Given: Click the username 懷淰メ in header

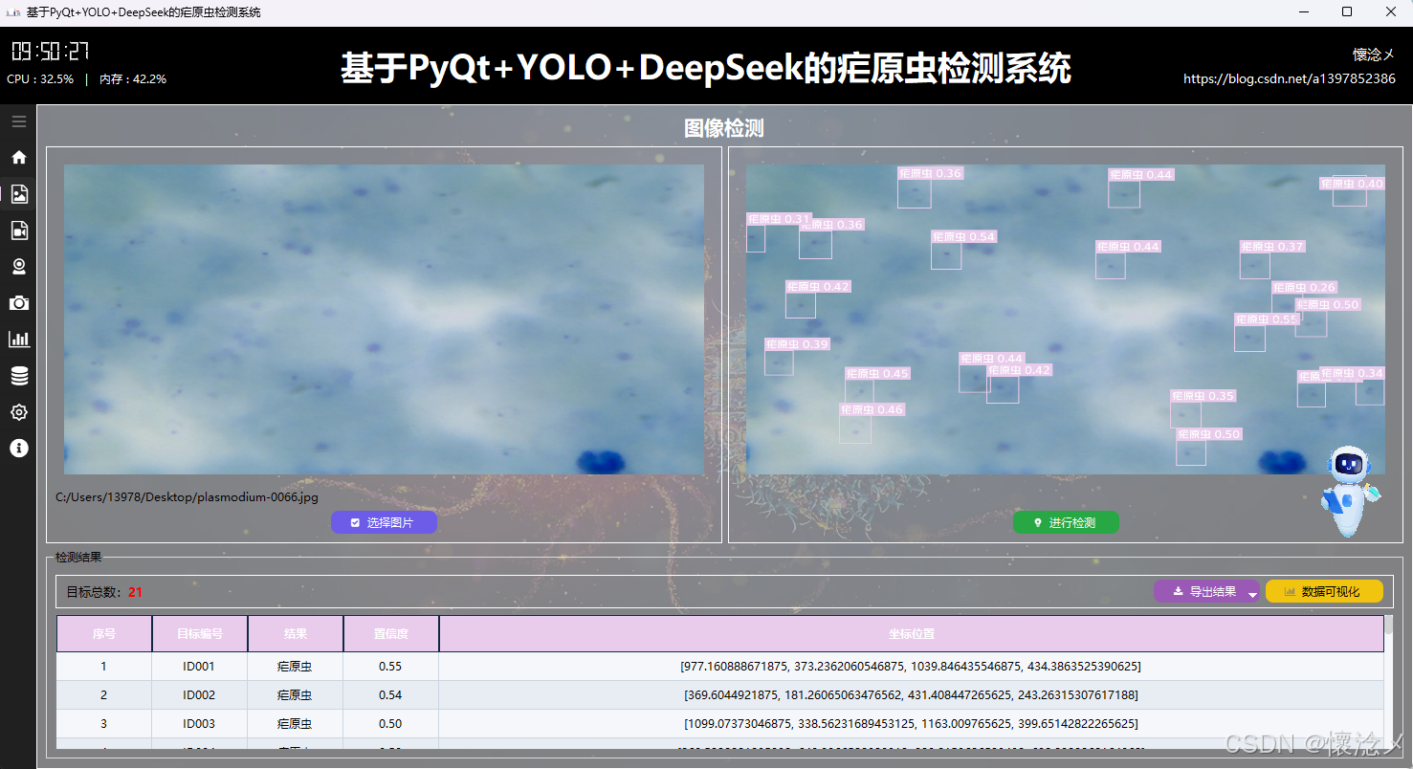Looking at the screenshot, I should pyautogui.click(x=1374, y=55).
